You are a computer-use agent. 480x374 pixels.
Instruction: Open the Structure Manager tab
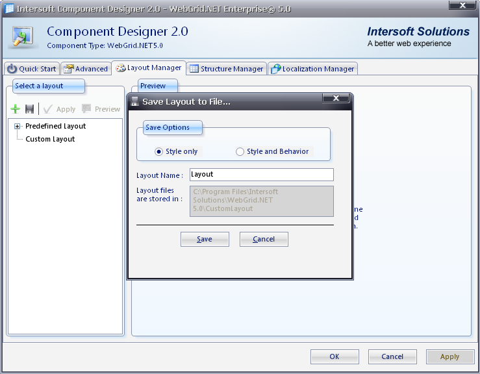click(227, 69)
